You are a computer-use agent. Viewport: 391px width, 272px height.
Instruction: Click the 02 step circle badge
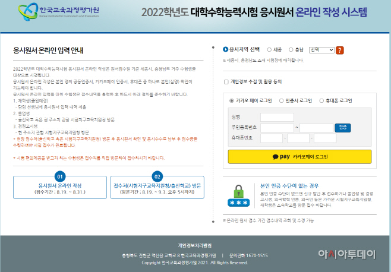pyautogui.click(x=157, y=176)
